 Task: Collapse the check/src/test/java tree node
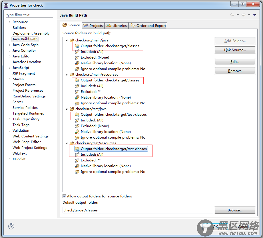pos(67,109)
